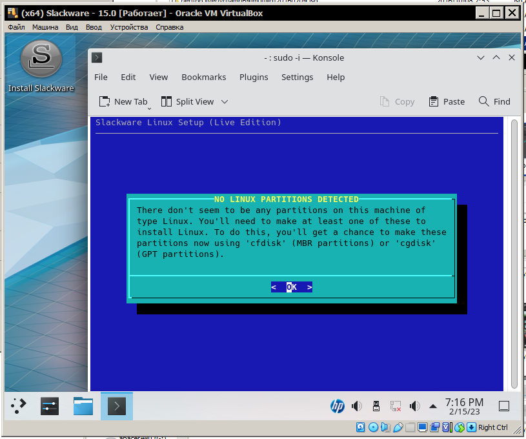Click VirtualBox USB indicator in status bar
526x439 pixels.
point(398,427)
